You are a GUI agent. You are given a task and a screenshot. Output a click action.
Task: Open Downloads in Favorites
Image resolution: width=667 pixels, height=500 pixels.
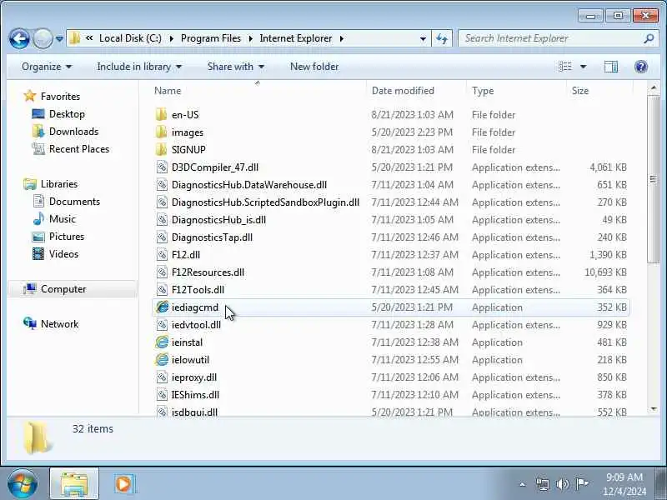[73, 132]
